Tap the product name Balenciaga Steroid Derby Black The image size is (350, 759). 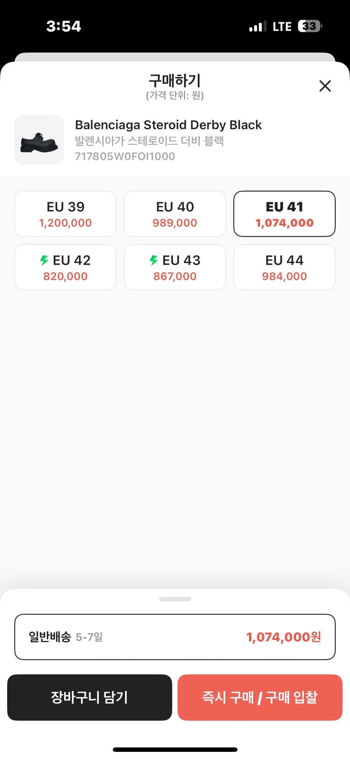[168, 125]
